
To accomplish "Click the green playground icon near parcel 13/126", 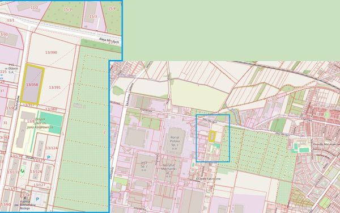I will [x=22, y=171].
